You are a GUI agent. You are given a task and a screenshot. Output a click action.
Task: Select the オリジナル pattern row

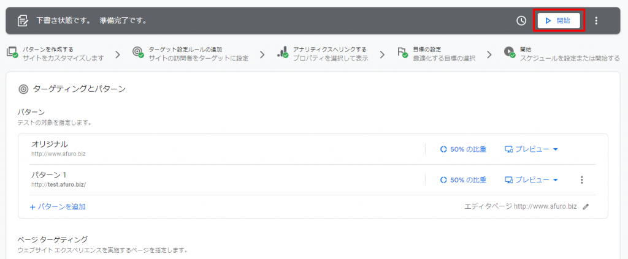click(313, 149)
